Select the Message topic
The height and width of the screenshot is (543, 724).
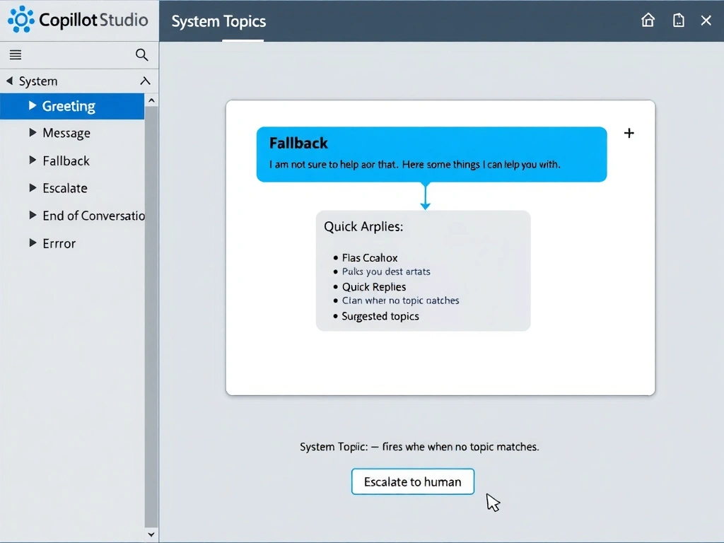coord(66,133)
